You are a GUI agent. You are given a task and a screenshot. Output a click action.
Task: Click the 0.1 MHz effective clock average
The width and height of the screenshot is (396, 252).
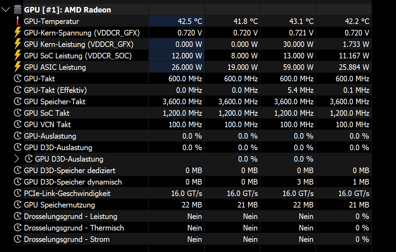coord(356,90)
